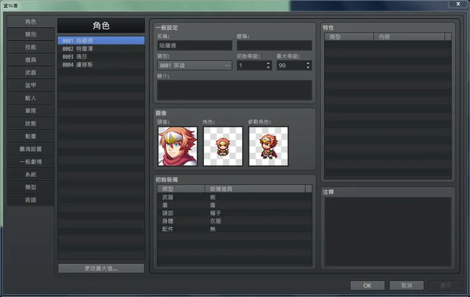The height and width of the screenshot is (297, 470).
Task: Select the 盾 equipment row
Action: point(234,205)
